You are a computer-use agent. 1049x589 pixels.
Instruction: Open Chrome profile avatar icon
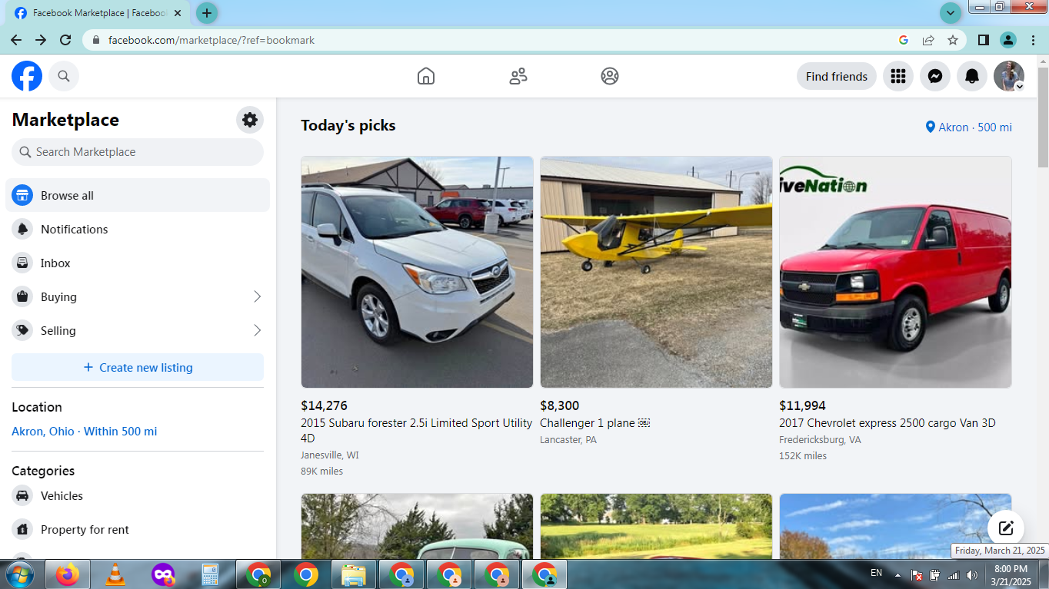(x=1008, y=40)
